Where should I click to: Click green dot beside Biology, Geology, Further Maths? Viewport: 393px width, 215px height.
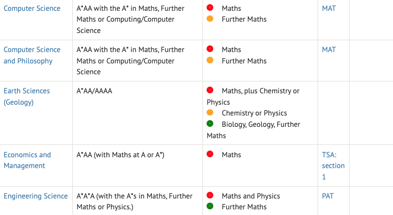(x=210, y=124)
